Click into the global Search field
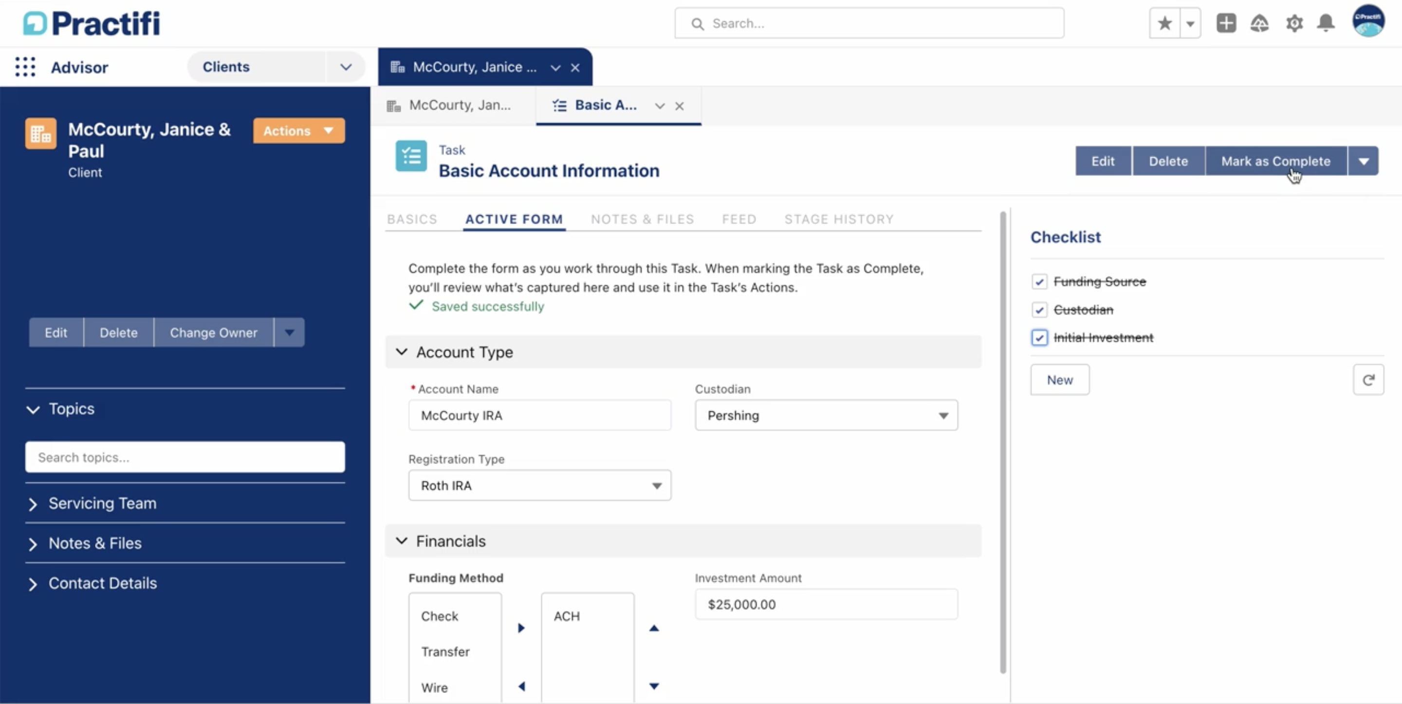 coord(869,23)
